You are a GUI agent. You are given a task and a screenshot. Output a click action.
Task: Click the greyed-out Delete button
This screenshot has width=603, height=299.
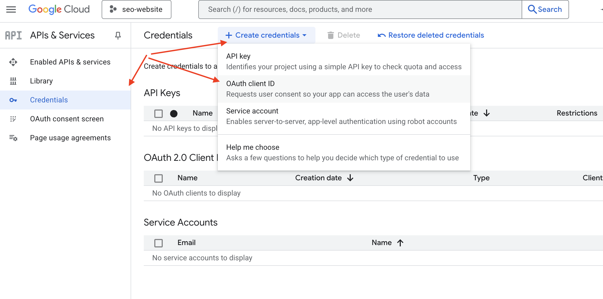343,35
